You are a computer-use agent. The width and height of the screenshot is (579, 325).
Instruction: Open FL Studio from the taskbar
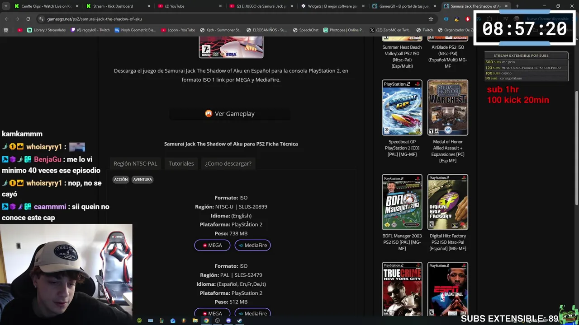click(184, 320)
